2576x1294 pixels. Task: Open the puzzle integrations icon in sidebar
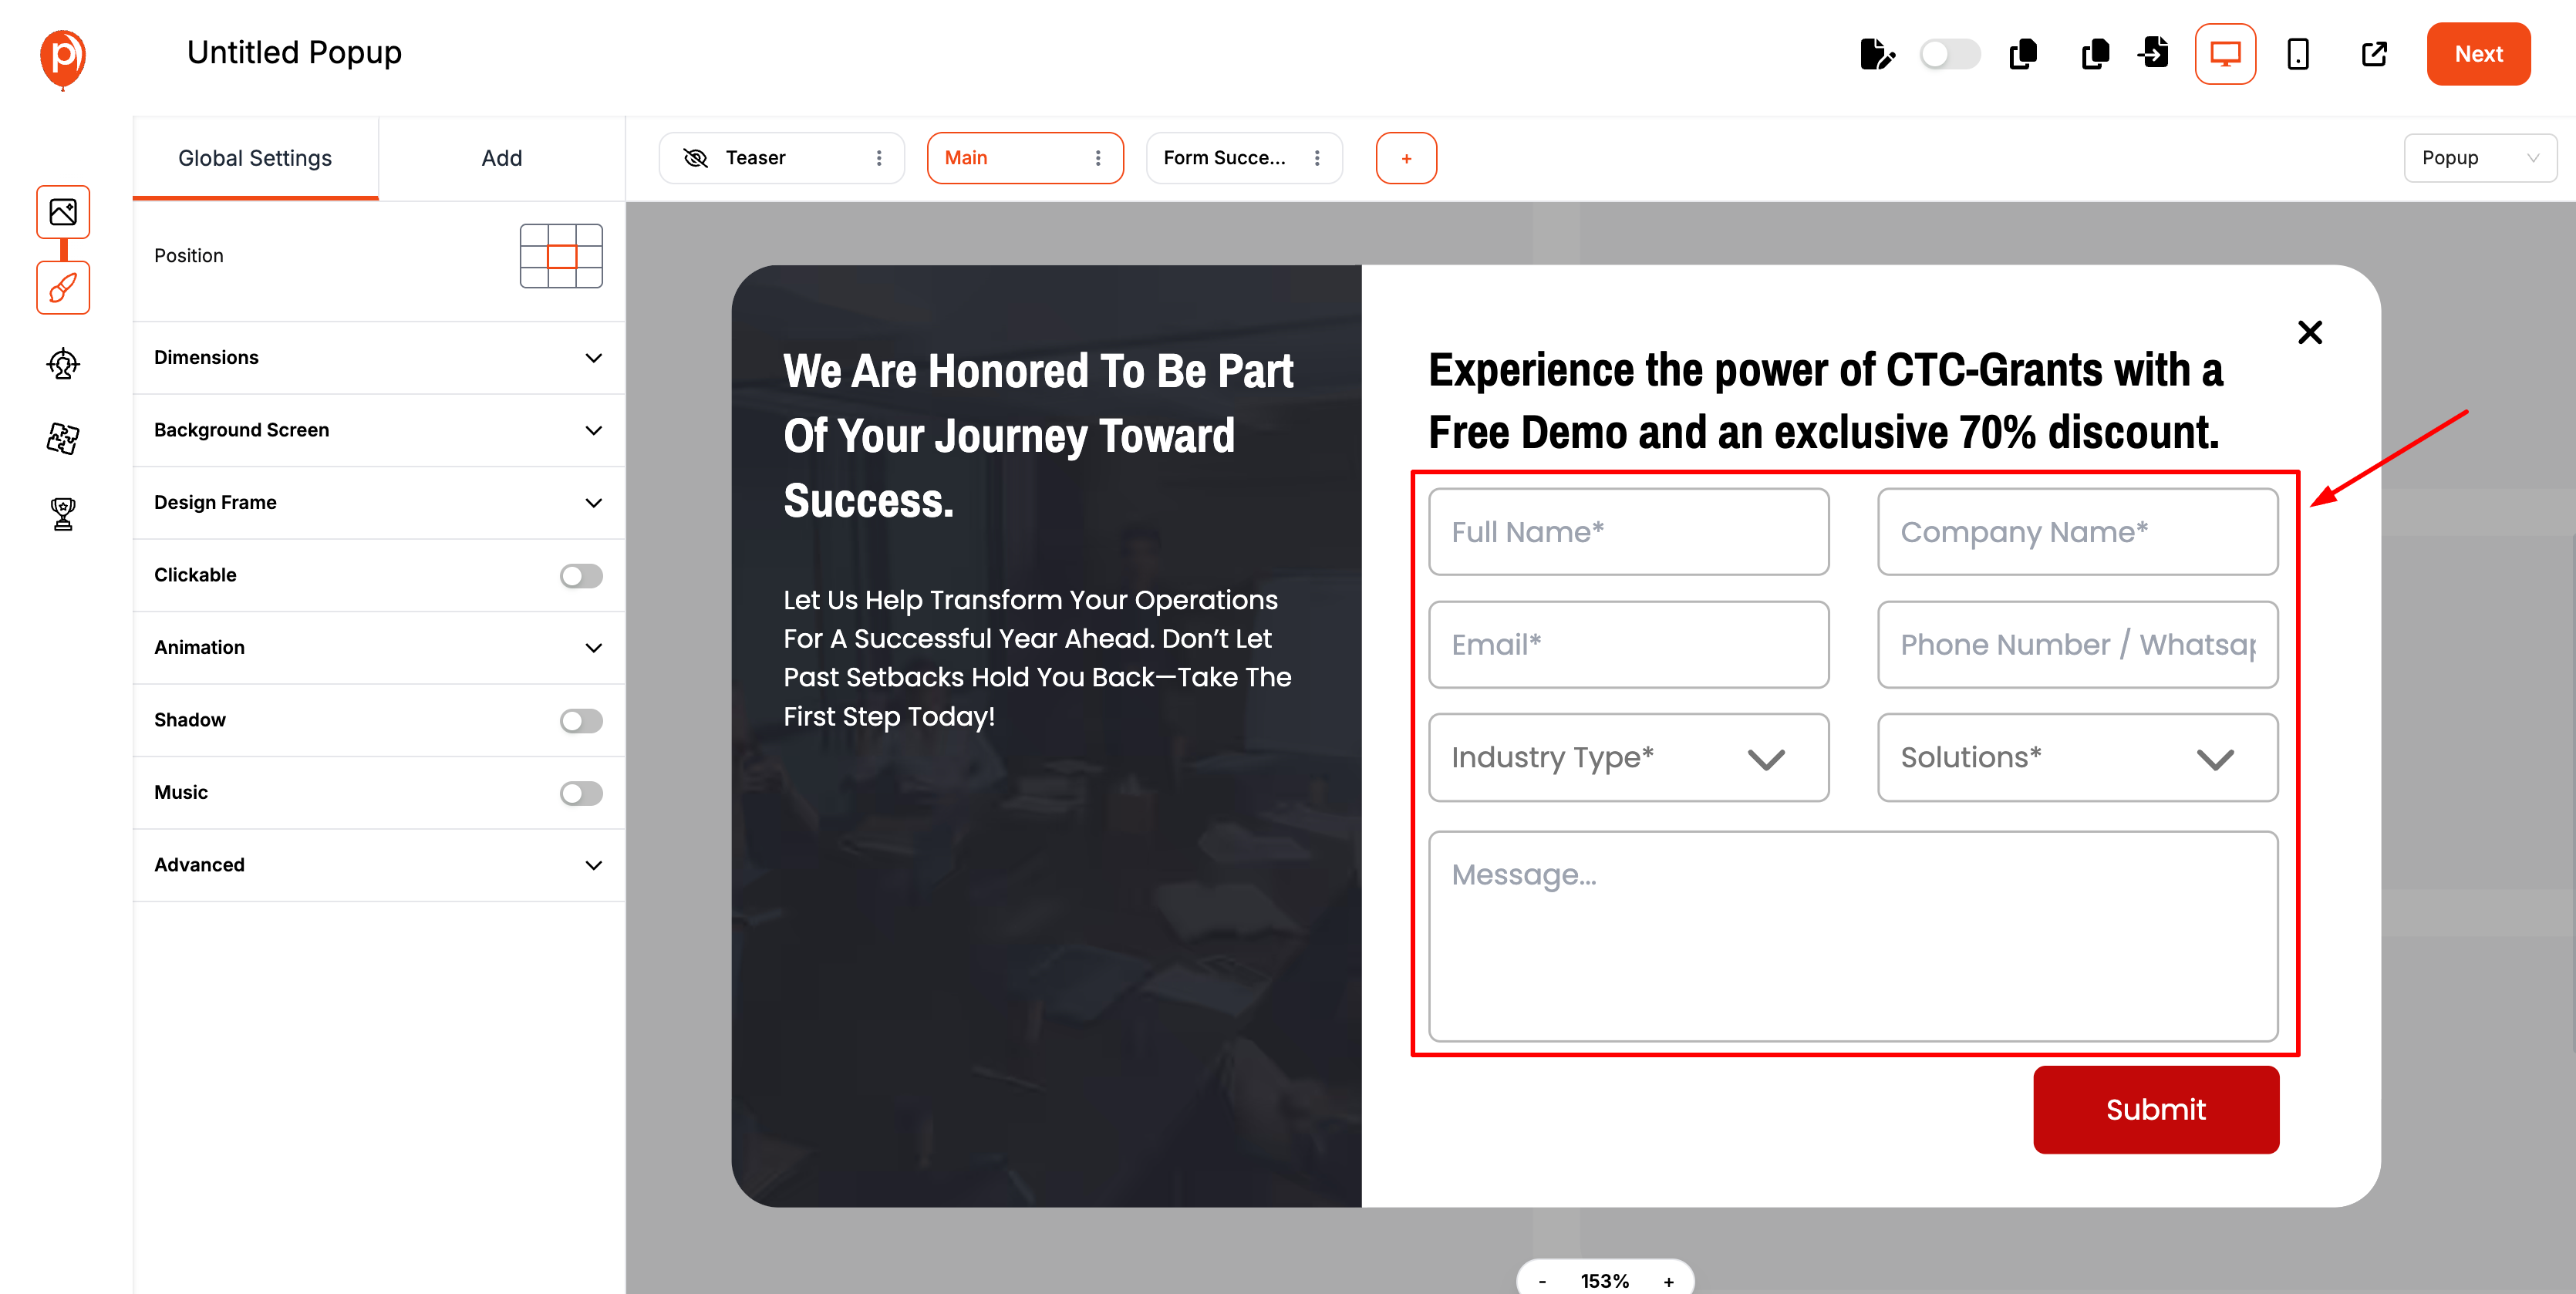click(63, 438)
